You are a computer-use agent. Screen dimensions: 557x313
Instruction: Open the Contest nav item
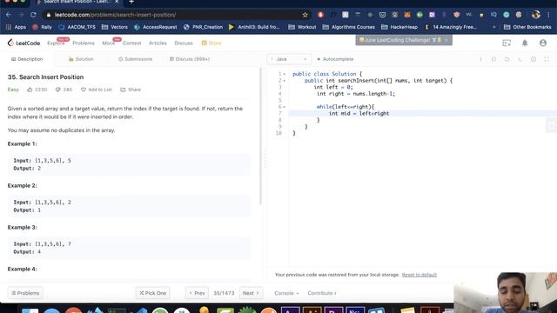[x=131, y=43]
